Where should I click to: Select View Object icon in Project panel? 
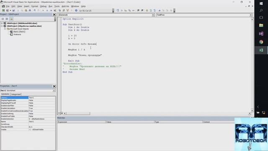(7, 19)
